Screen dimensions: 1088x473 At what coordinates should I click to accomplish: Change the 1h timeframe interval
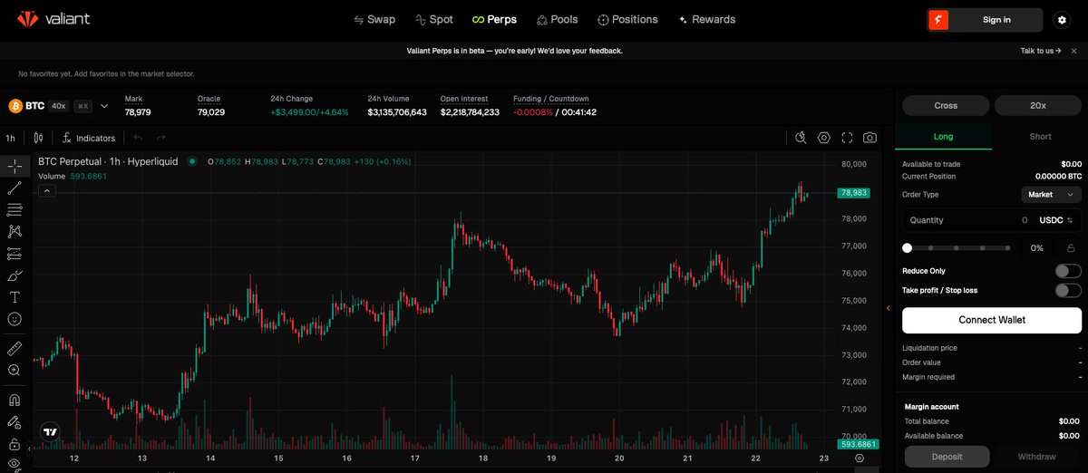point(10,138)
